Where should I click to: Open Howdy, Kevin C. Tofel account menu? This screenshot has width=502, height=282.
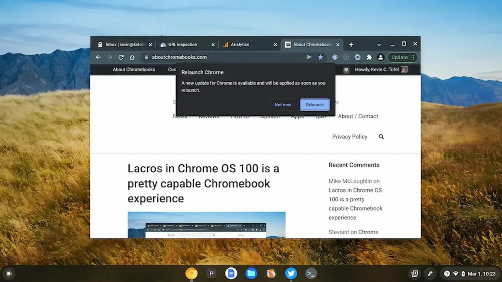(381, 70)
